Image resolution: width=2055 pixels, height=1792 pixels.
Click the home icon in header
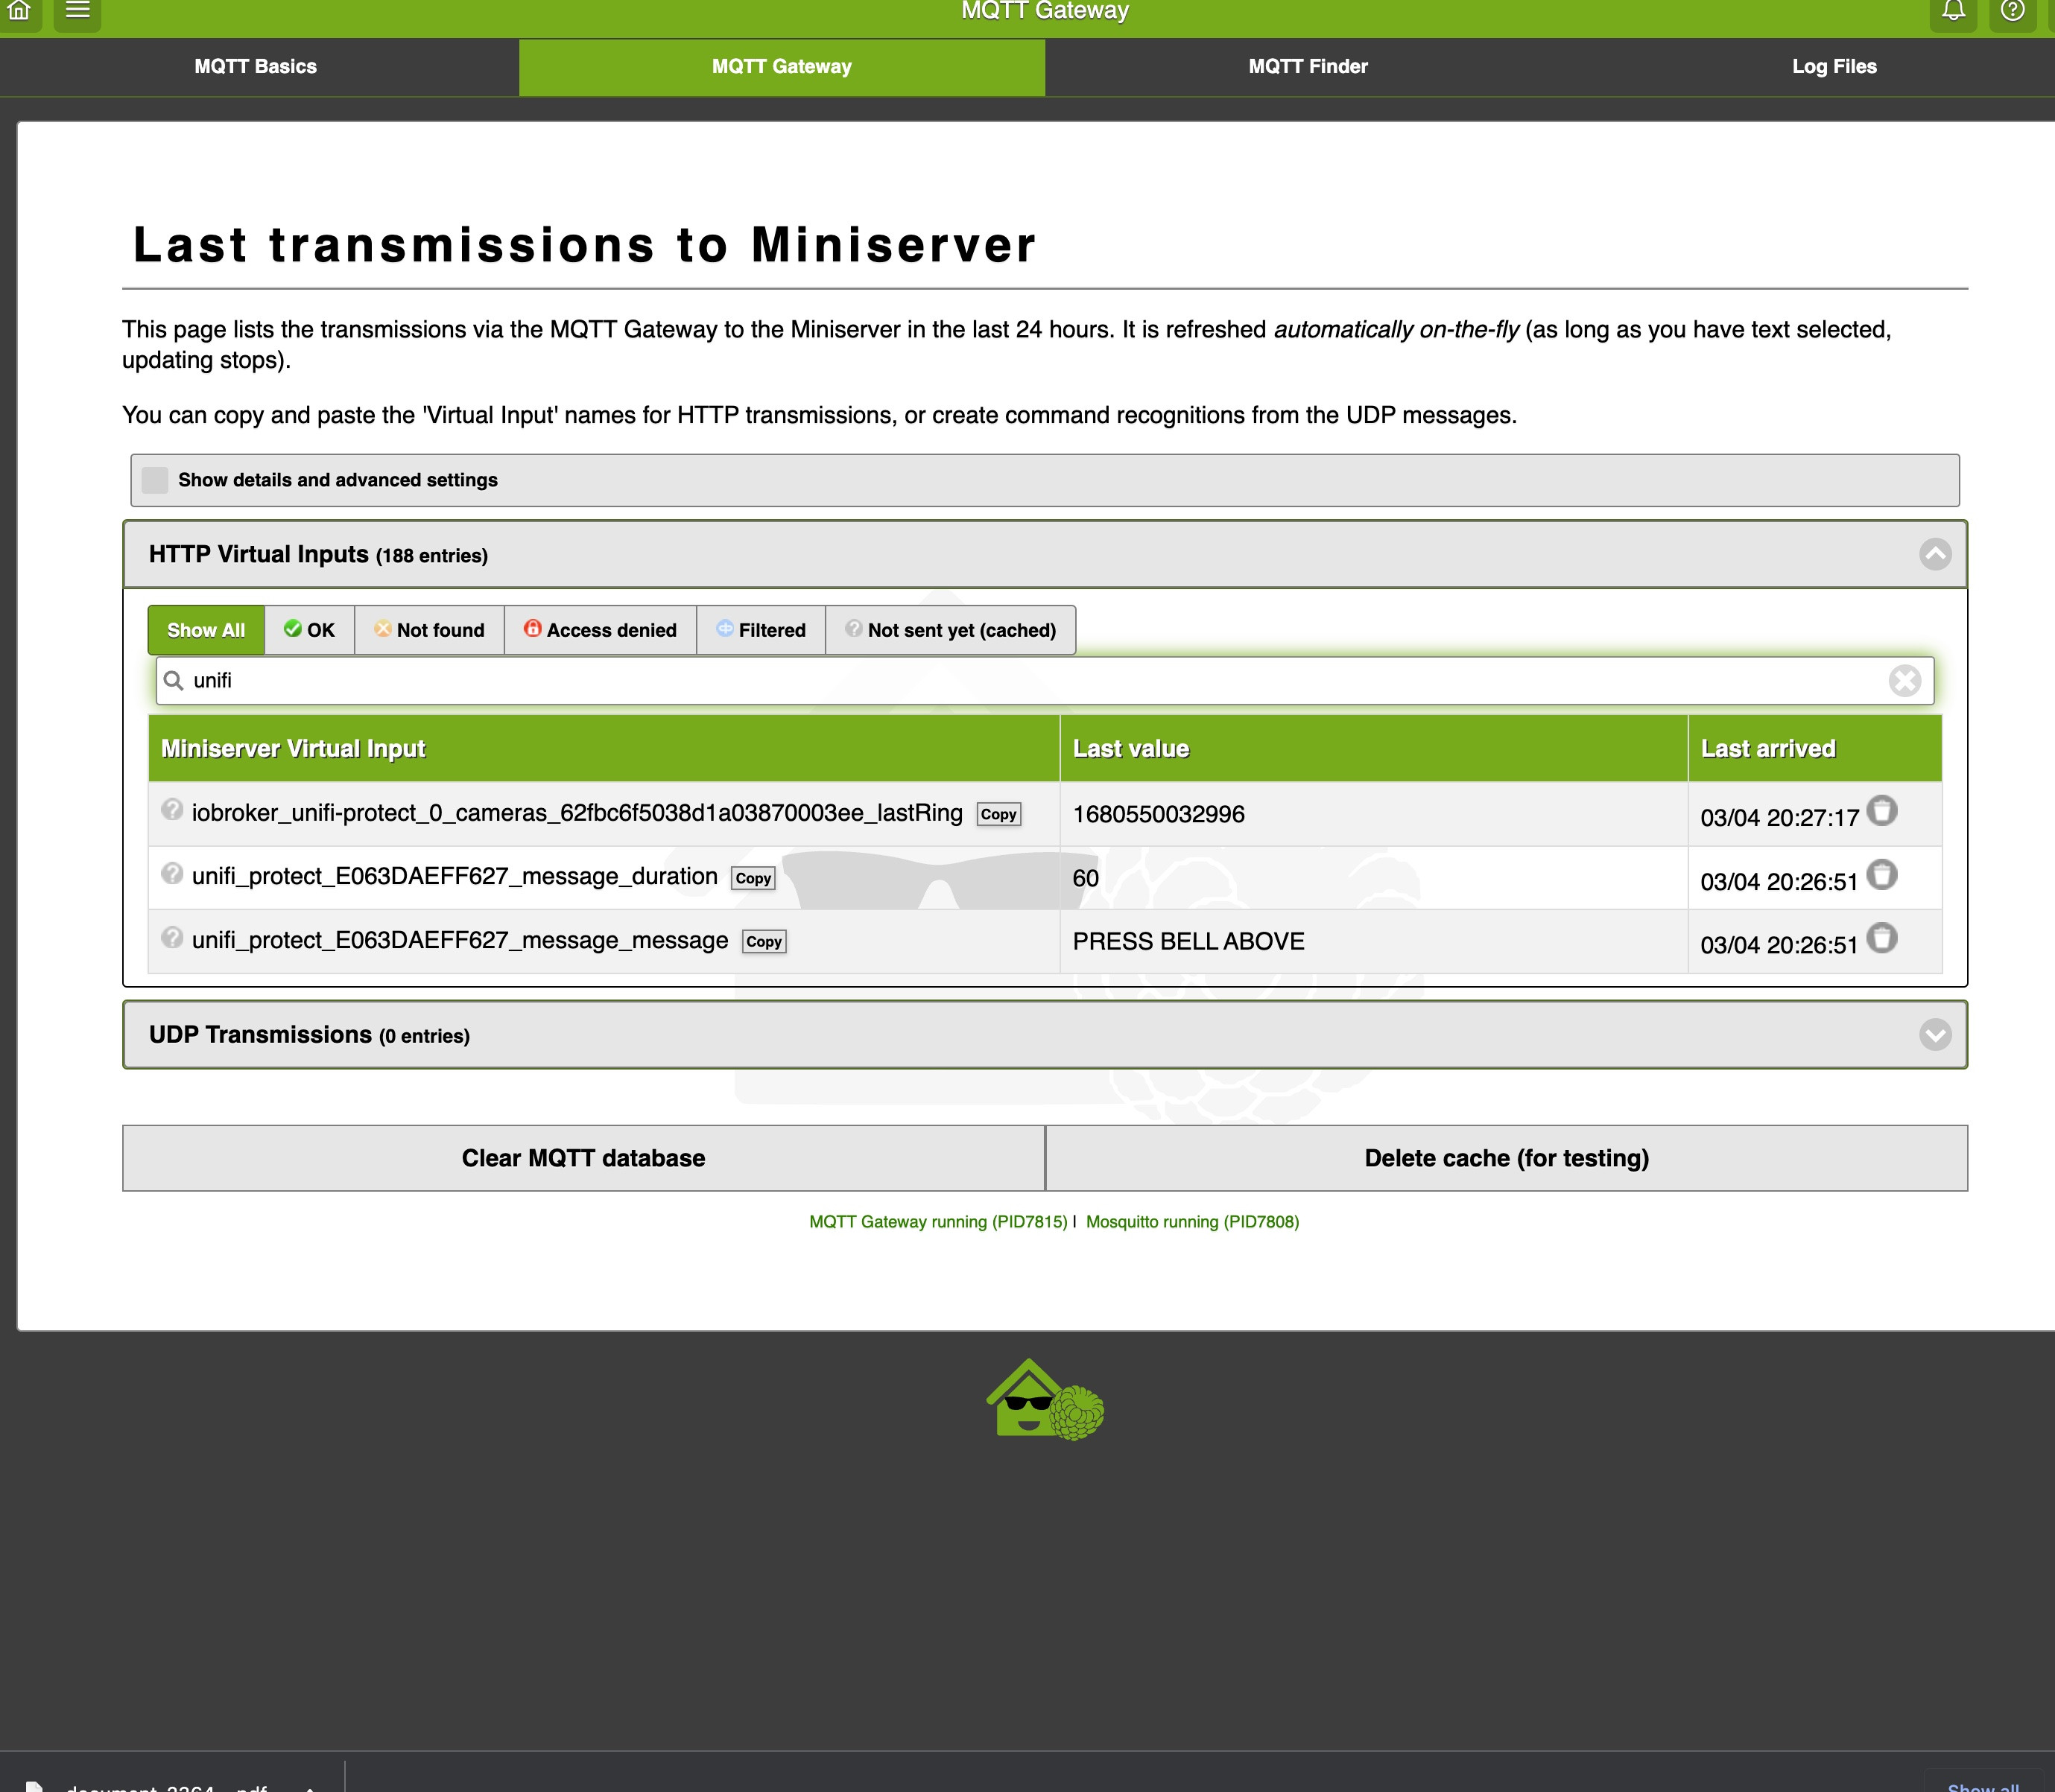pyautogui.click(x=19, y=11)
